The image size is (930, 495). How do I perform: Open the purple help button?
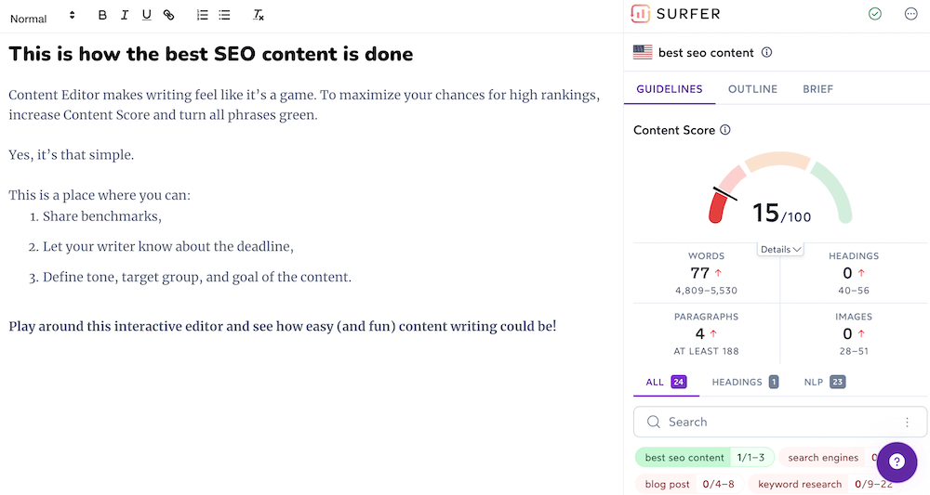pyautogui.click(x=897, y=462)
